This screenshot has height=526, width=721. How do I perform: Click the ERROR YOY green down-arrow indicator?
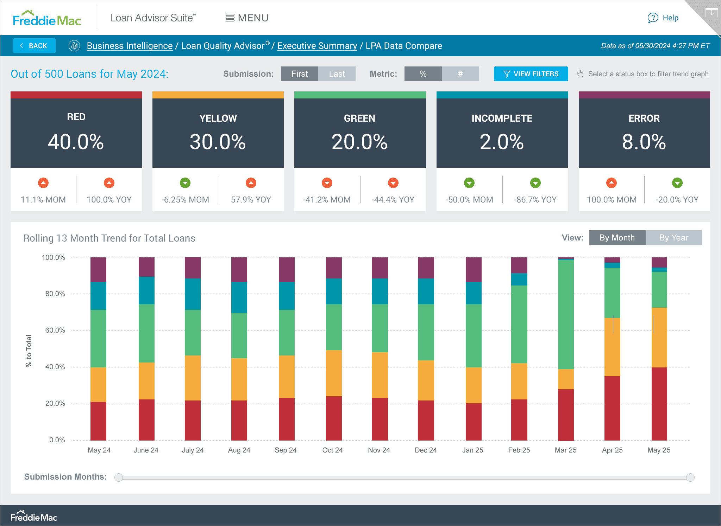(677, 183)
